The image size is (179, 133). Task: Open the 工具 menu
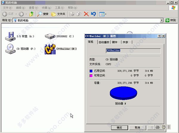[59, 8]
